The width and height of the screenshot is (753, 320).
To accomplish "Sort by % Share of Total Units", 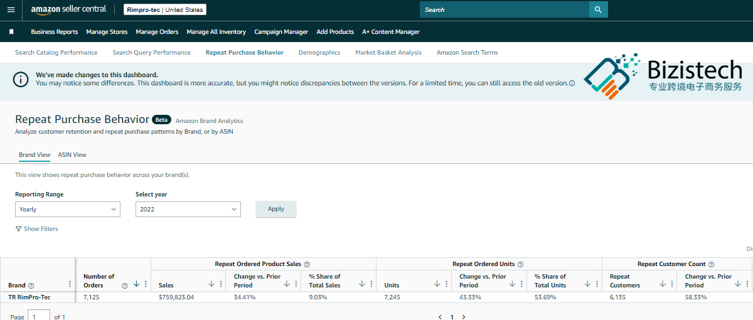I will point(588,284).
